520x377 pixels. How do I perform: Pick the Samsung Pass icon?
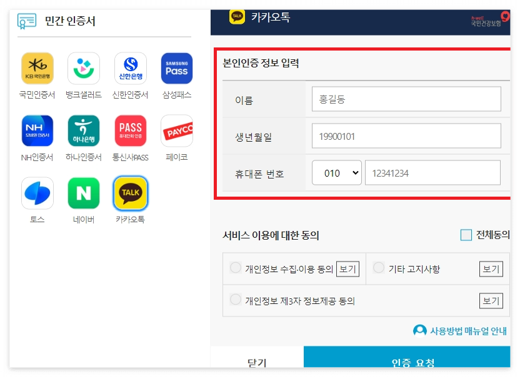pos(177,68)
